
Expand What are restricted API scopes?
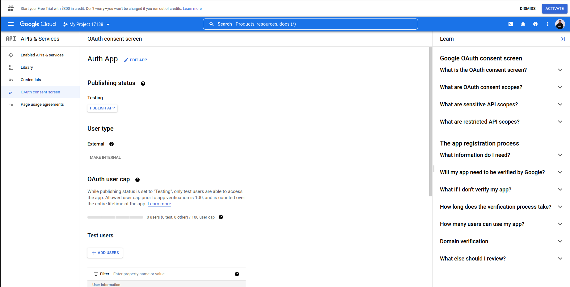click(501, 122)
